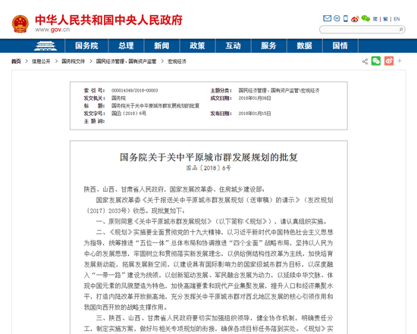Open the 总理 navigation tab

pyautogui.click(x=126, y=45)
